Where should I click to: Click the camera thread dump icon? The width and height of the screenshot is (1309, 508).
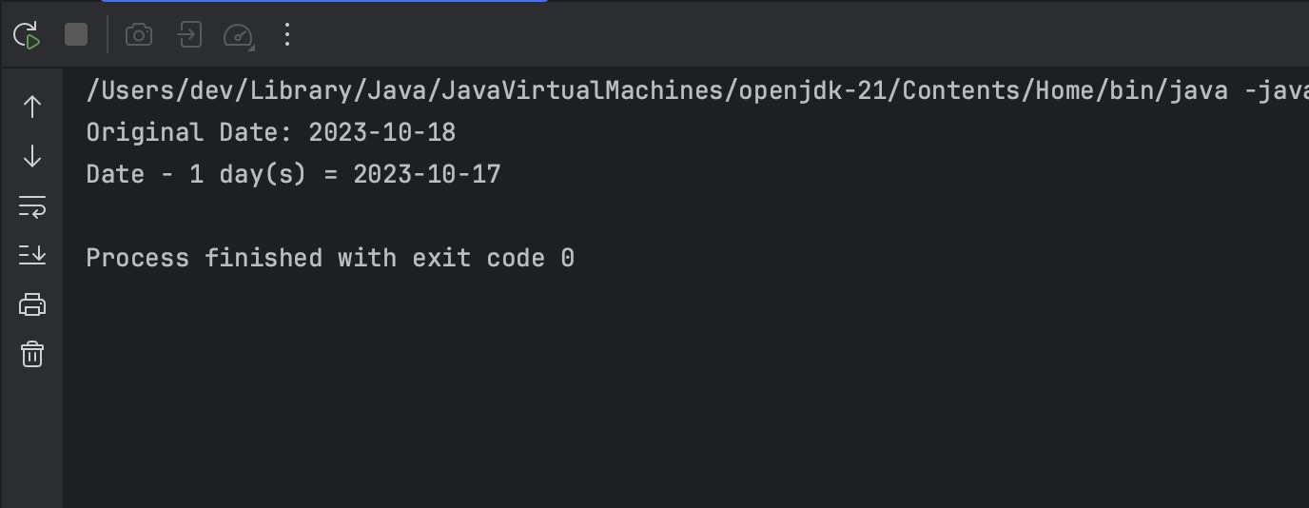139,36
